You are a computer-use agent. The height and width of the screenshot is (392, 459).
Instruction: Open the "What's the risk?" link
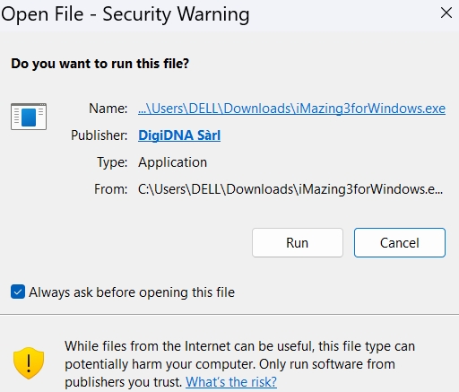click(x=231, y=382)
